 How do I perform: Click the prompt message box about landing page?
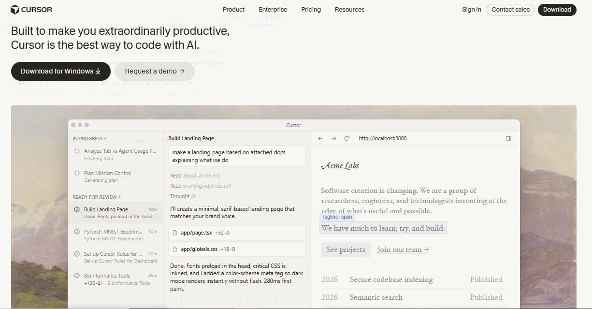pyautogui.click(x=237, y=156)
